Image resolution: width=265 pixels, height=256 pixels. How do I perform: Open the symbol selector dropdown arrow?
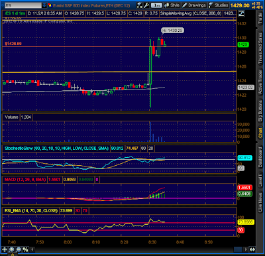(x=44, y=5)
